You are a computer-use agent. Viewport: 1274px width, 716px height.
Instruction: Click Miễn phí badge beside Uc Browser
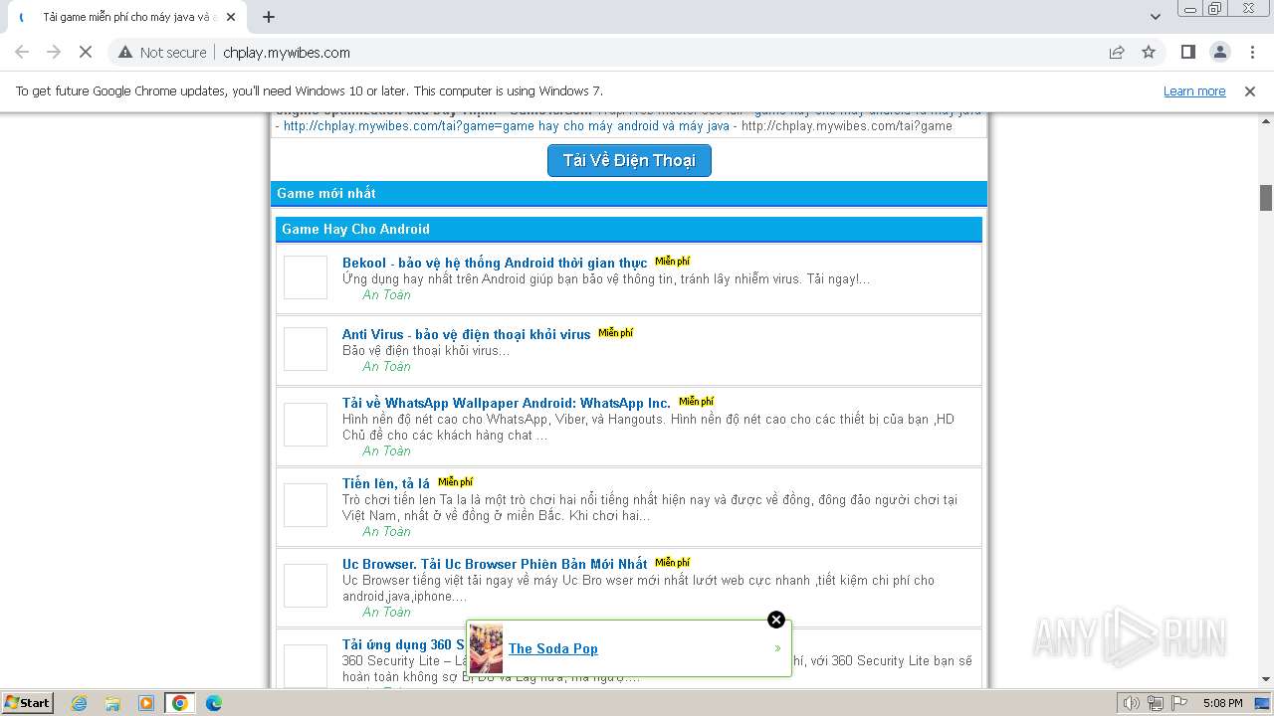(x=673, y=563)
